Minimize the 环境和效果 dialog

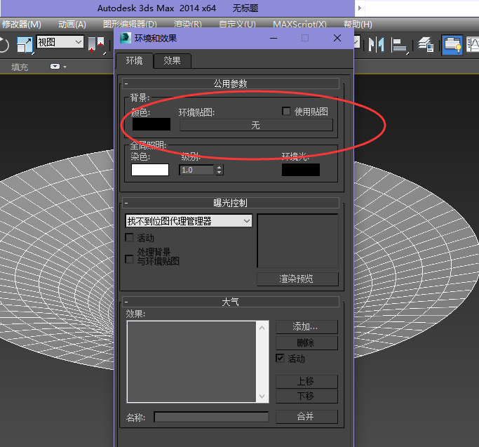(x=274, y=38)
